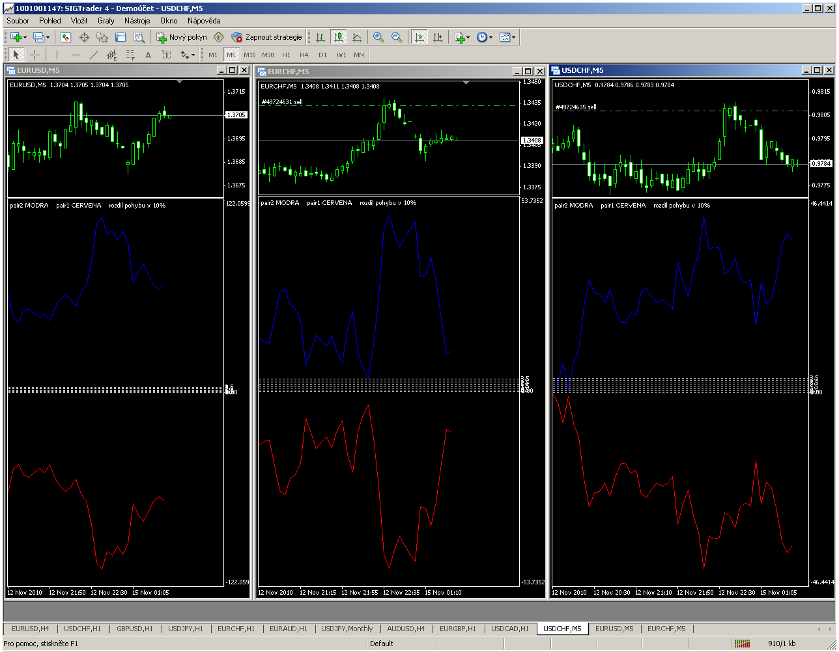Expand the Templates dropdown arrow
839x652 pixels.
[514, 37]
